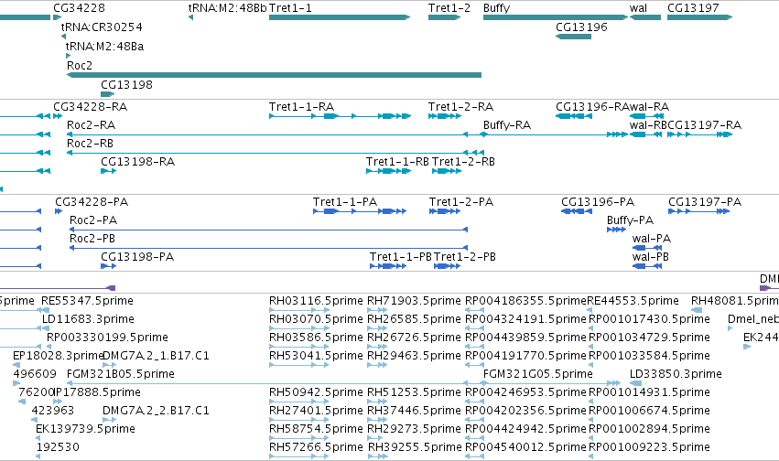The height and width of the screenshot is (461, 779).
Task: Select EK139739.5prime EST label
Action: point(85,429)
